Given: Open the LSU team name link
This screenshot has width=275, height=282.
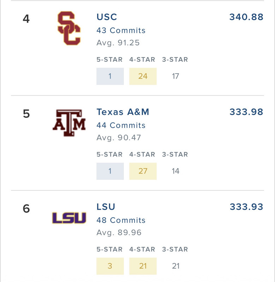Looking at the screenshot, I should pyautogui.click(x=106, y=207).
